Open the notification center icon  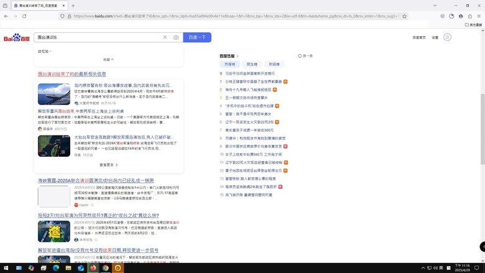477,268
